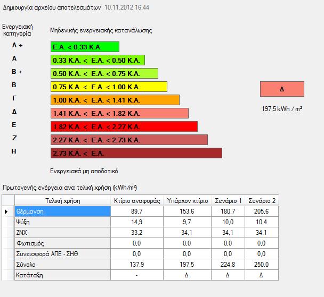
Task: Click the Υπάρχον κτίριο column header
Action: point(188,200)
